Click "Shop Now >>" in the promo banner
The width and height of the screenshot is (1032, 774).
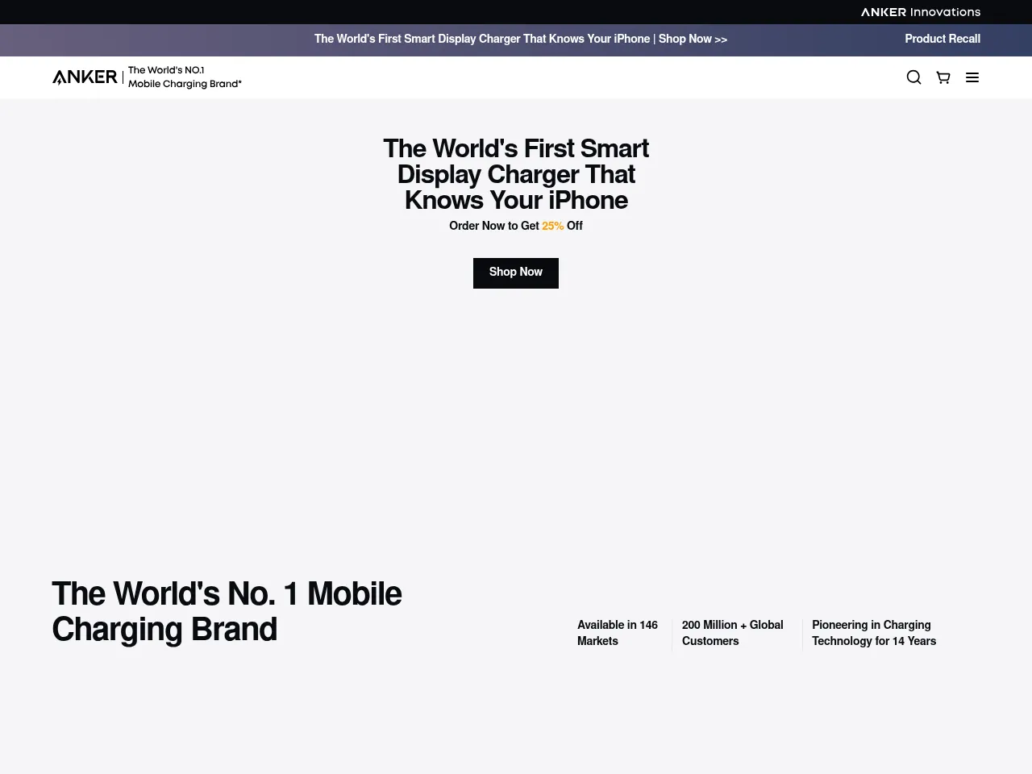693,39
